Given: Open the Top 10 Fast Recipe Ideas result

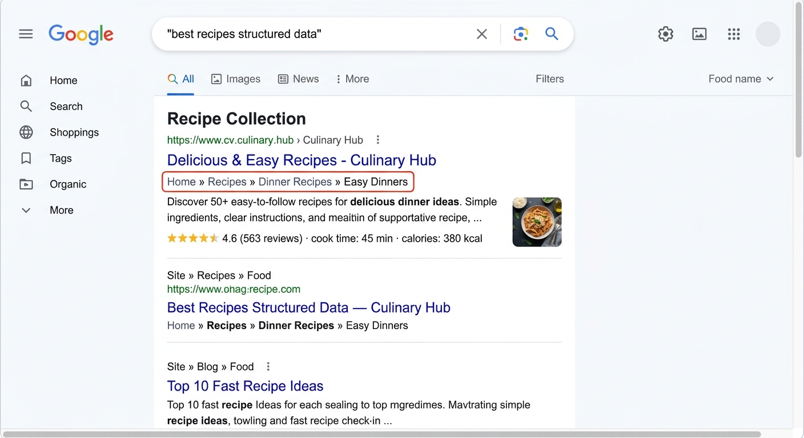Looking at the screenshot, I should pyautogui.click(x=245, y=386).
